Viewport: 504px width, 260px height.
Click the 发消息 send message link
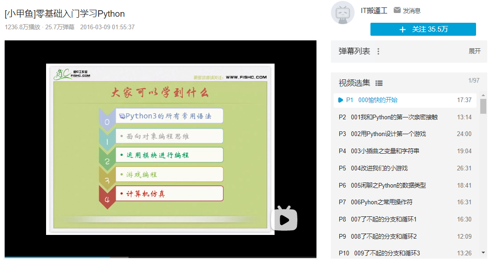point(412,11)
